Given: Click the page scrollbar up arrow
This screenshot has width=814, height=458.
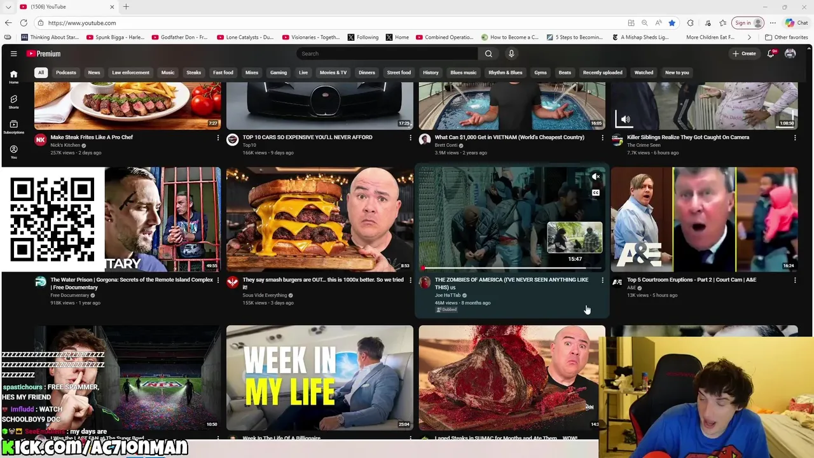Looking at the screenshot, I should [810, 48].
